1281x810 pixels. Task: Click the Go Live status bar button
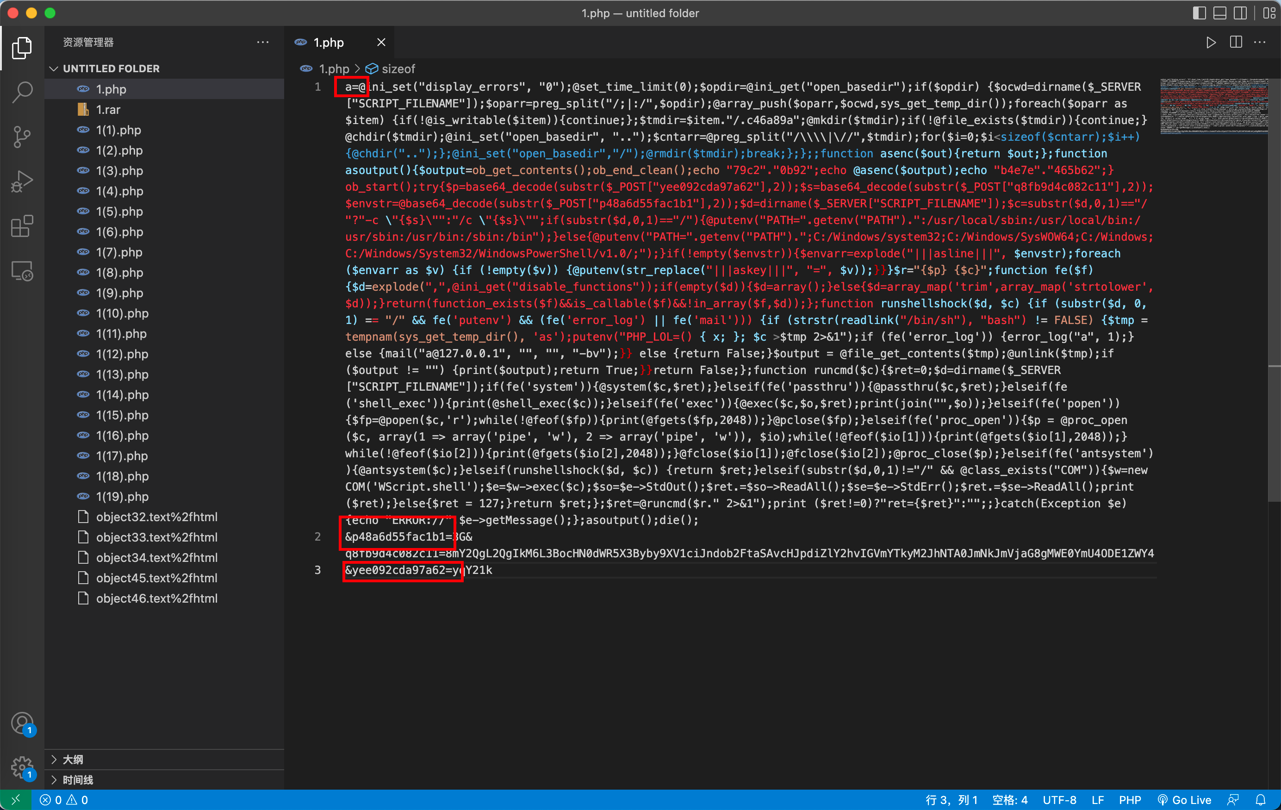1185,799
